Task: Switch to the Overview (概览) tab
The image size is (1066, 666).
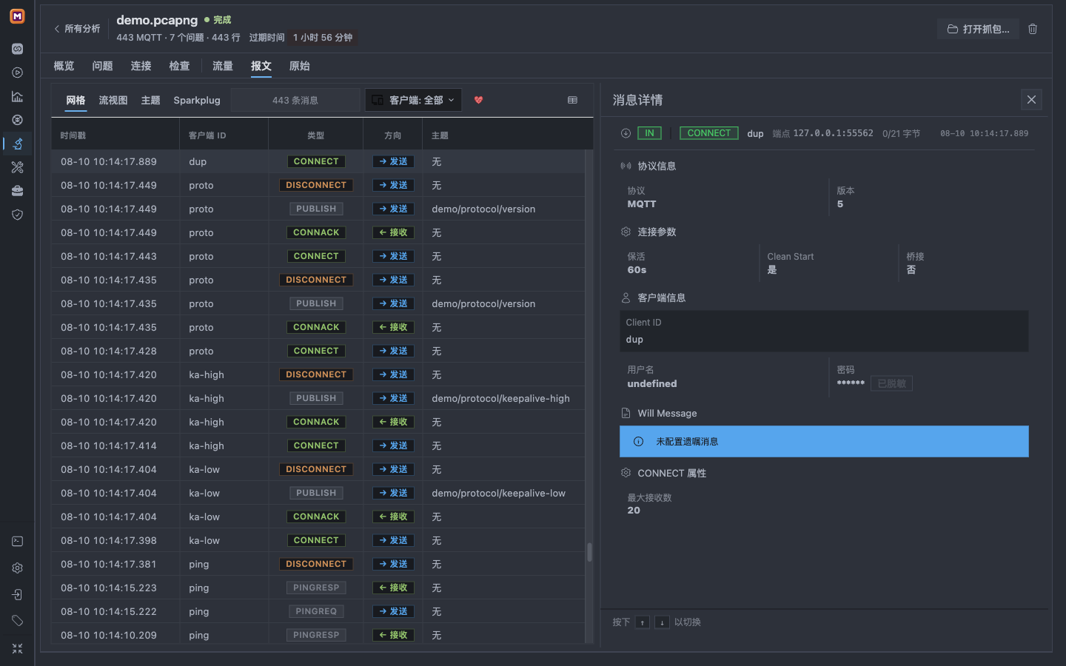Action: click(64, 66)
